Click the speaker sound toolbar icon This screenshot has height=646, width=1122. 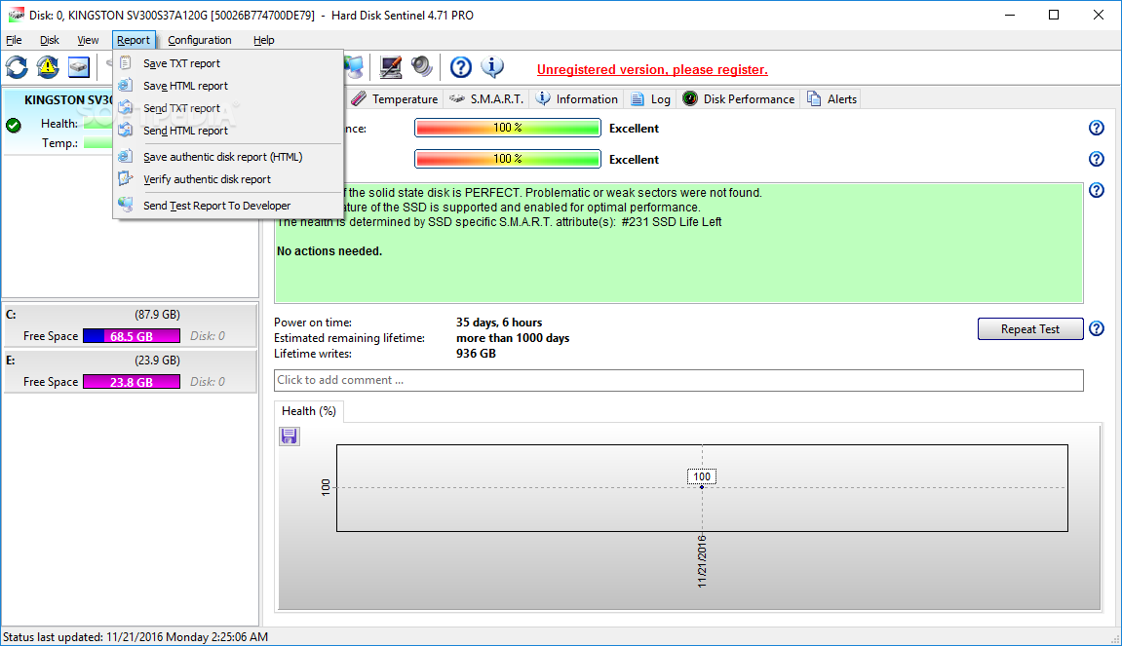[421, 67]
